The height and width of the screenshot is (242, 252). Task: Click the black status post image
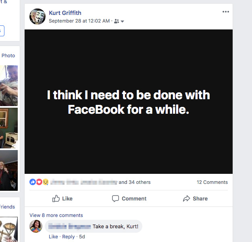(128, 102)
